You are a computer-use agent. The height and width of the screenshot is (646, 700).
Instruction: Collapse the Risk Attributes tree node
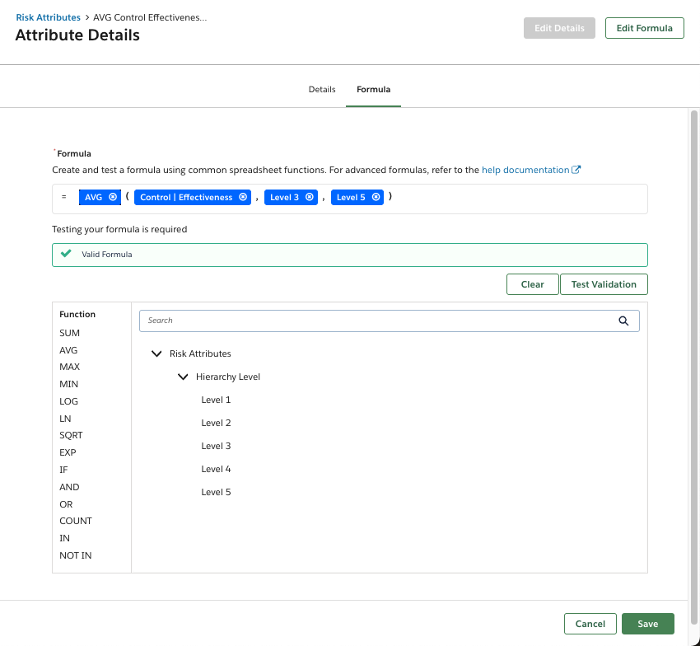156,353
